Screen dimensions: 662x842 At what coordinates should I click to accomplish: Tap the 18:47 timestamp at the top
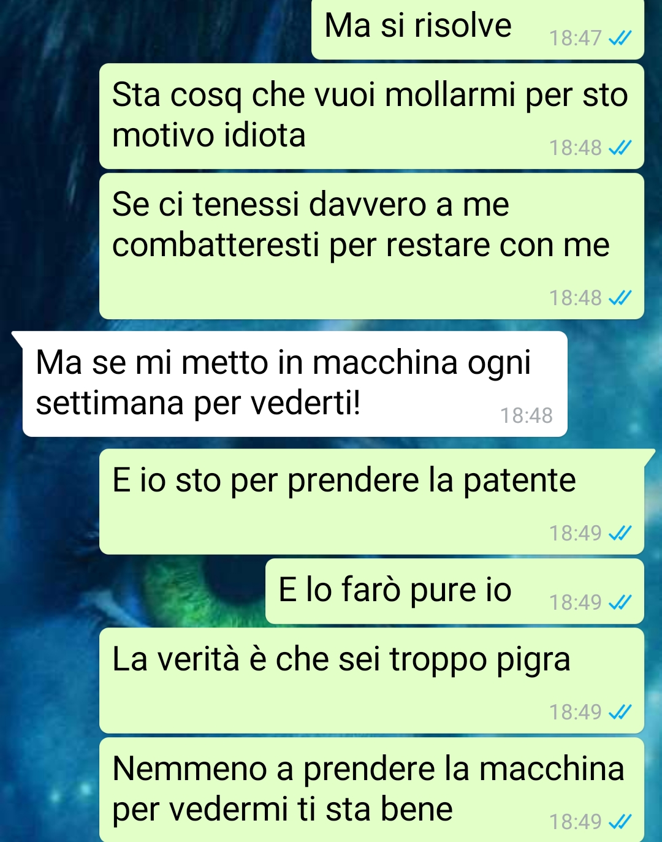click(575, 39)
